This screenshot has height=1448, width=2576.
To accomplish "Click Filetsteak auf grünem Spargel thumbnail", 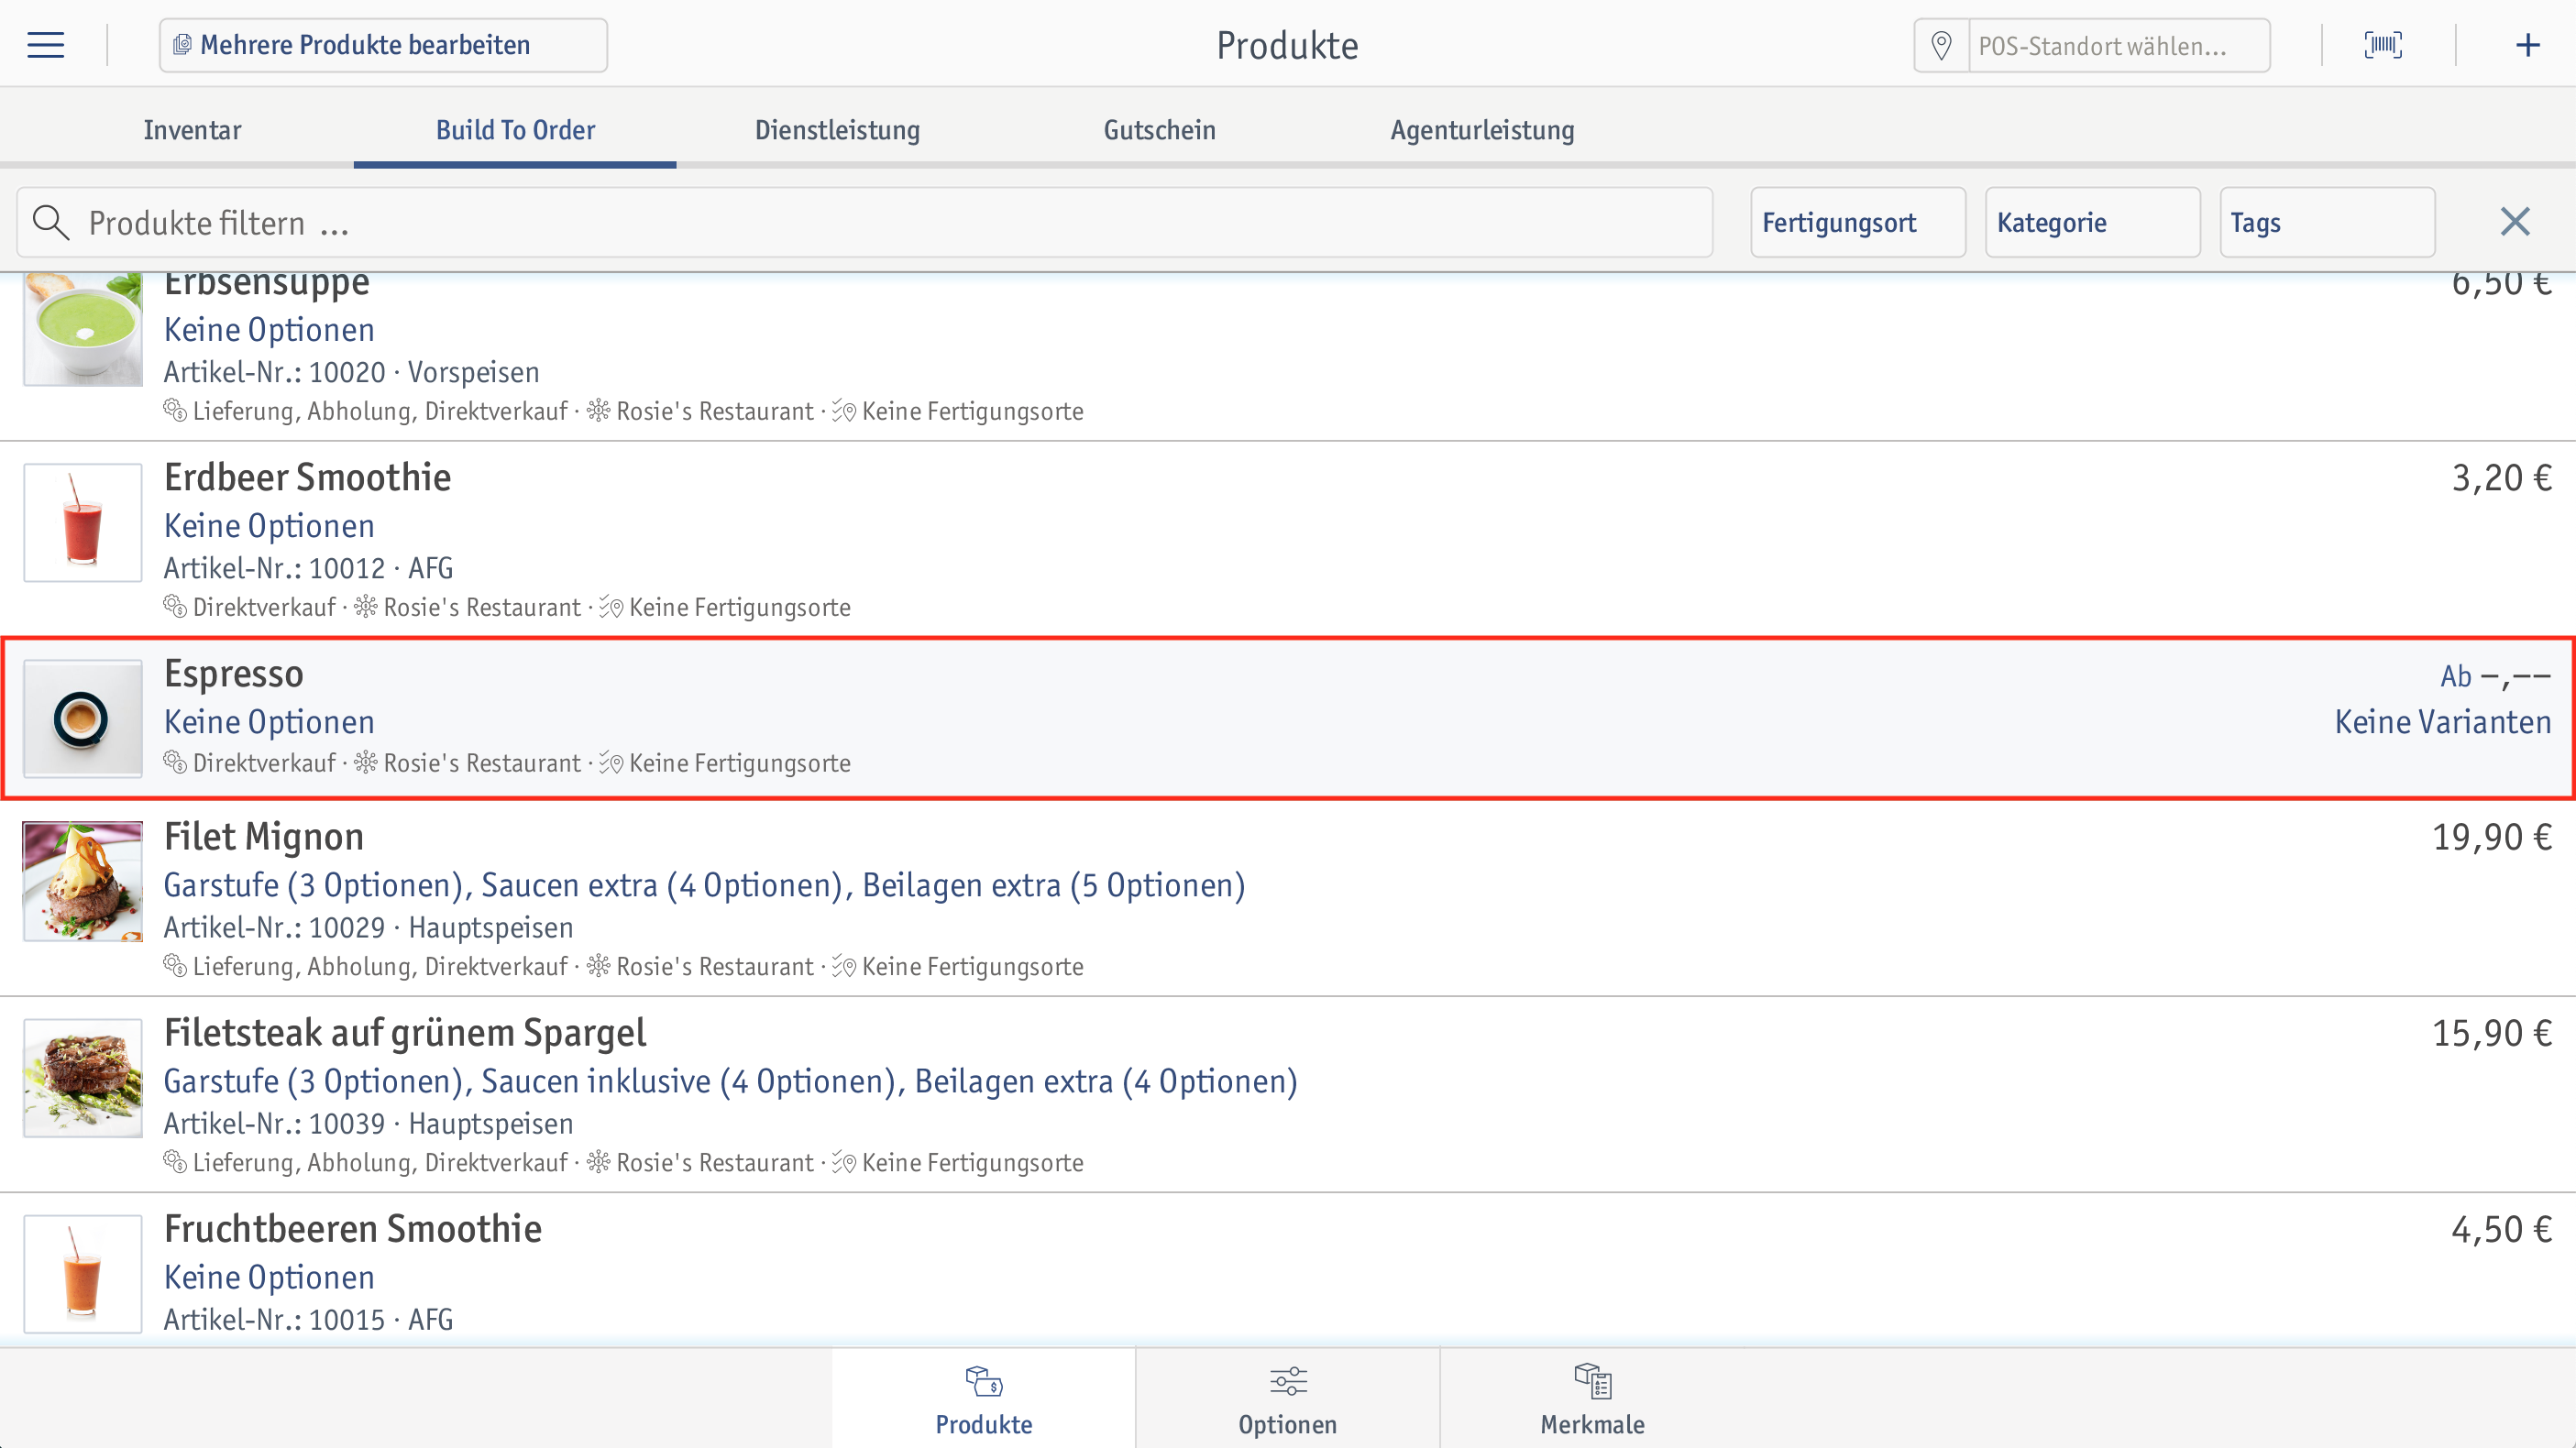I will (x=83, y=1077).
